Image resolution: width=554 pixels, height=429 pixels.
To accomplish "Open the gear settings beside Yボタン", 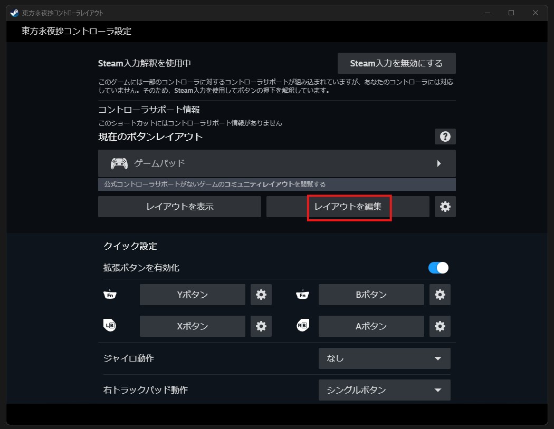I will coord(261,295).
